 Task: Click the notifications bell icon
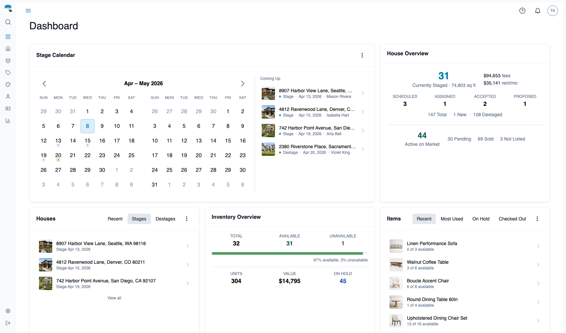tap(537, 10)
